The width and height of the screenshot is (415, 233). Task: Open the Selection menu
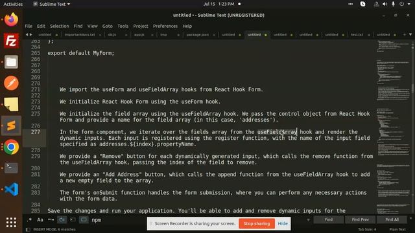pos(60,26)
